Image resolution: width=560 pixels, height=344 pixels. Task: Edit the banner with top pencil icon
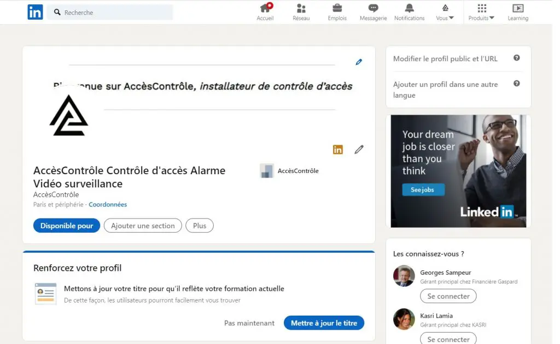(359, 62)
